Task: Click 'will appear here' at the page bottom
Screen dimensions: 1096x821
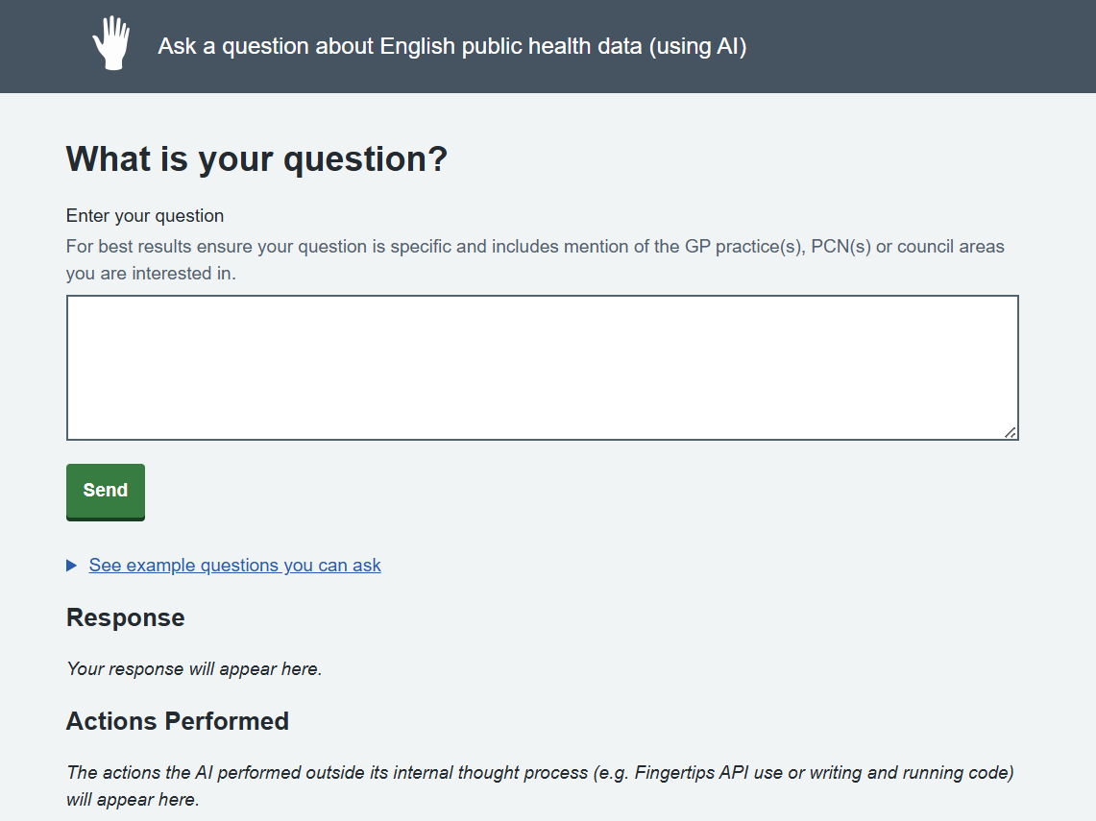Action: coord(133,799)
